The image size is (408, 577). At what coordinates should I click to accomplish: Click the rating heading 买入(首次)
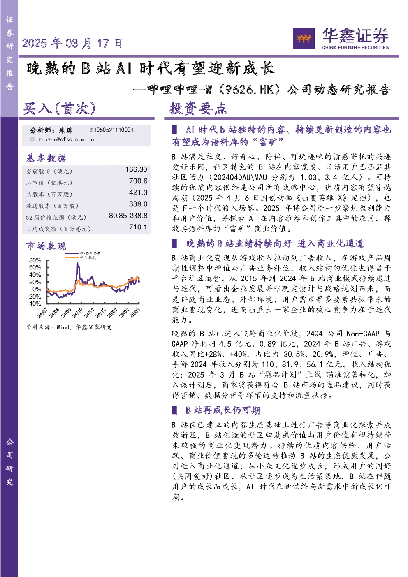[60, 108]
